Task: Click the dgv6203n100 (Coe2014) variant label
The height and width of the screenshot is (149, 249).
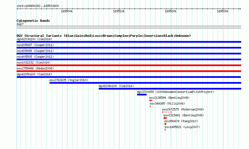Action: [x=34, y=39]
